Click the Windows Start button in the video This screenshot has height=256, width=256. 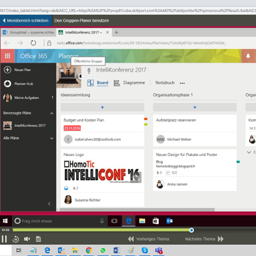(5, 221)
